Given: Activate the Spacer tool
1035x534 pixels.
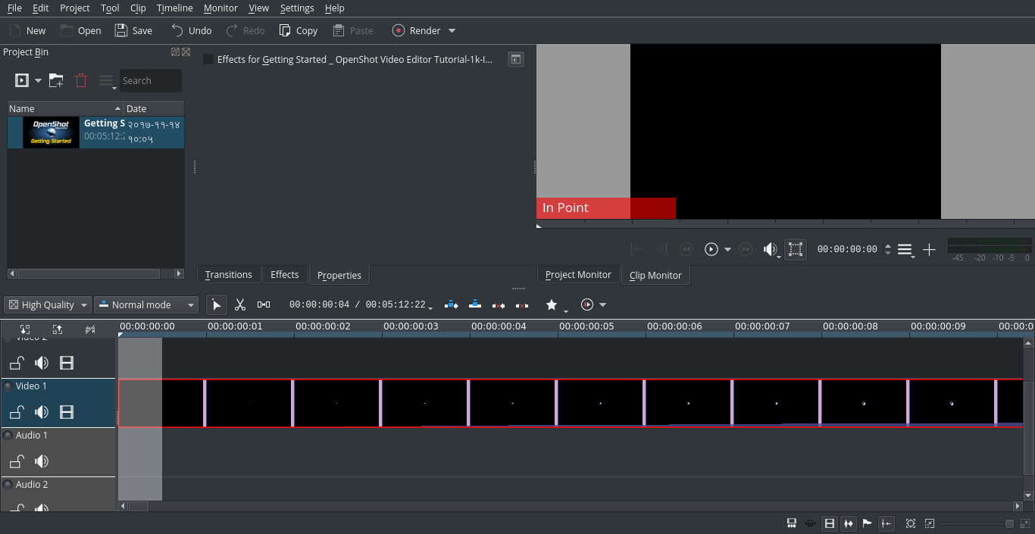Looking at the screenshot, I should pyautogui.click(x=264, y=304).
